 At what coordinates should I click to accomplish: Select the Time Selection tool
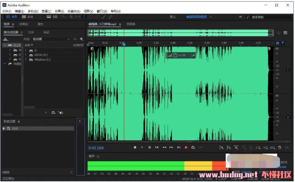click(x=84, y=16)
